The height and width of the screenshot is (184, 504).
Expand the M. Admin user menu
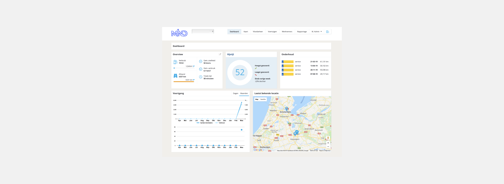pyautogui.click(x=317, y=32)
